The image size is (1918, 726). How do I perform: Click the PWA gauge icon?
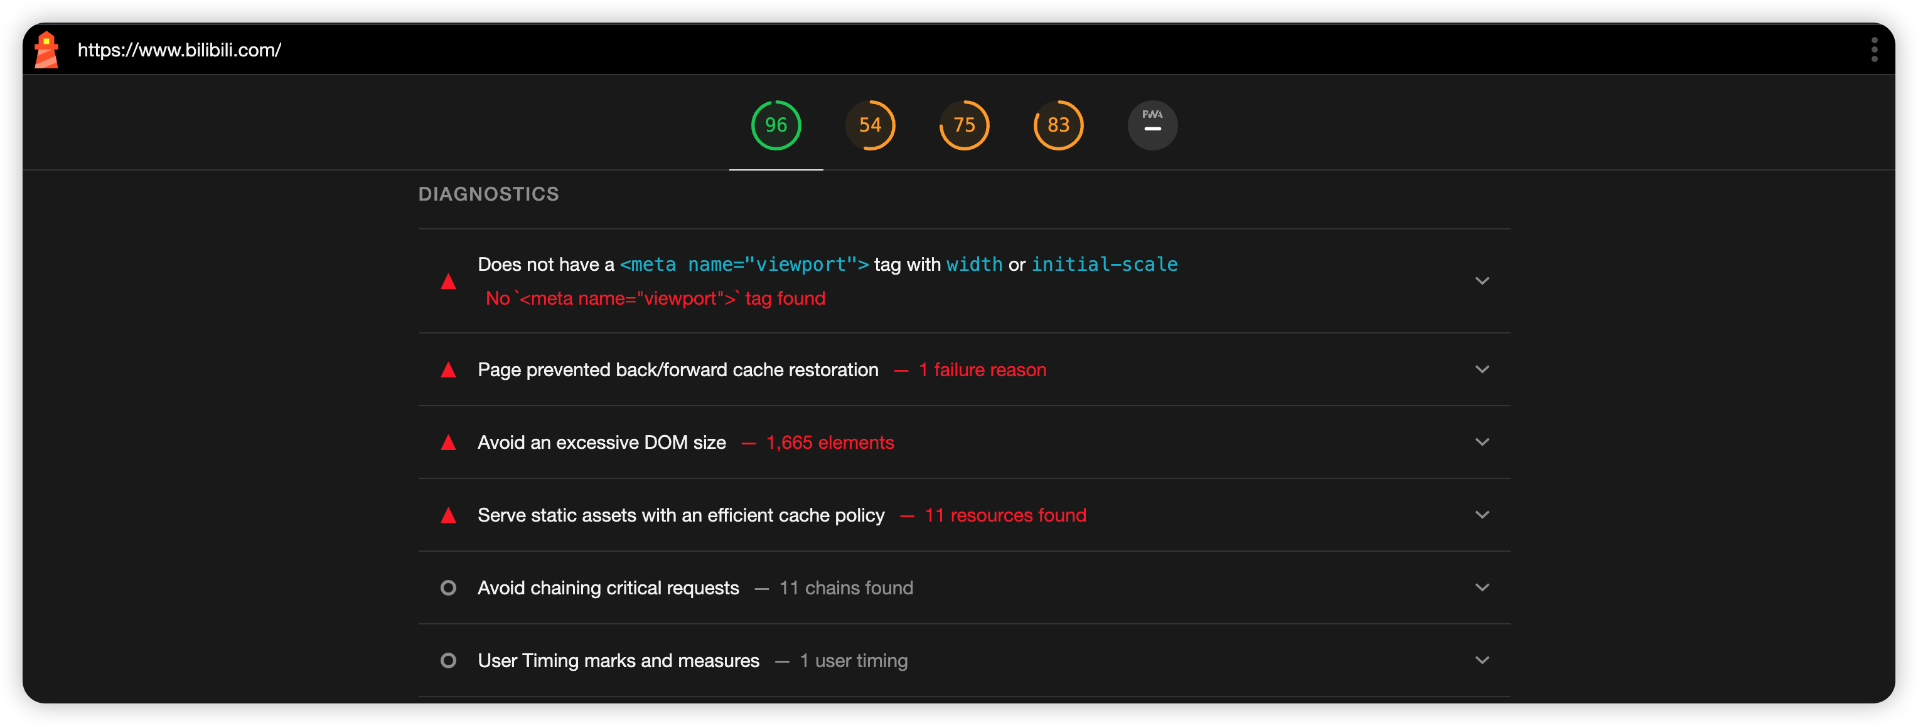tap(1152, 125)
